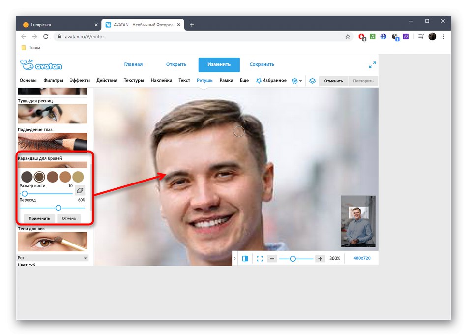The image size is (467, 336).
Task: Click the Avatan whale logo
Action: (41, 65)
